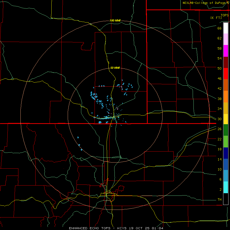The width and height of the screenshot is (230, 230).
Task: Select the magenta color band in the legend
Action: tap(226, 51)
